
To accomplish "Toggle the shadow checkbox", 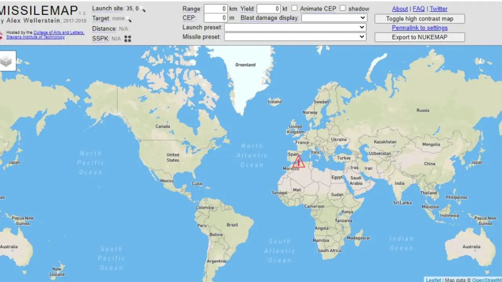I will point(343,8).
